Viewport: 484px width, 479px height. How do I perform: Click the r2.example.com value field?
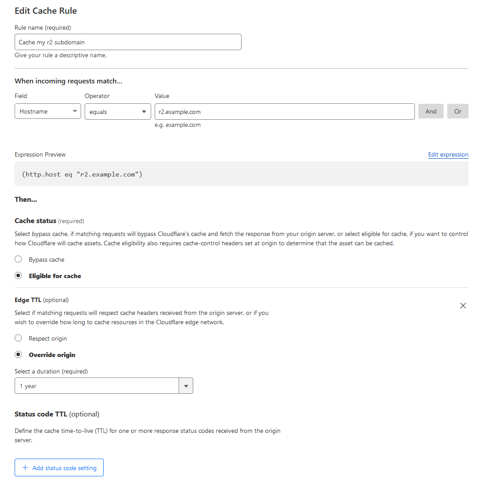(284, 111)
